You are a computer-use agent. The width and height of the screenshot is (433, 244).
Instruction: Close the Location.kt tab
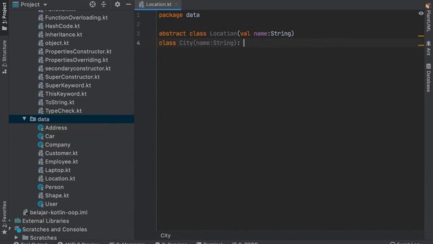[176, 5]
